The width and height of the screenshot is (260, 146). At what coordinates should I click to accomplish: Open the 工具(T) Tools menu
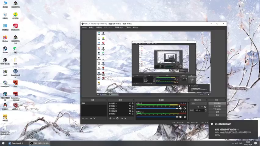point(128,28)
